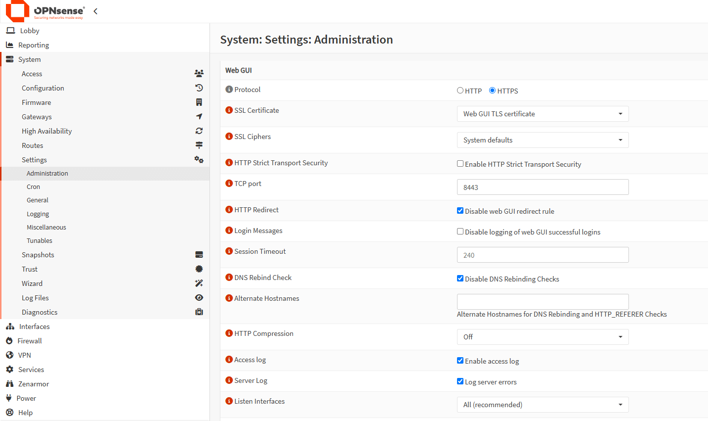Click the High Availability sync icon

point(199,131)
